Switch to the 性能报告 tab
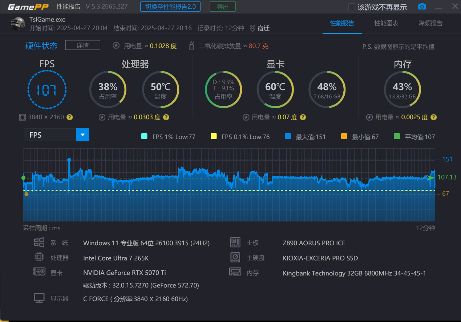Viewport: 461px width, 322px height. [x=342, y=23]
